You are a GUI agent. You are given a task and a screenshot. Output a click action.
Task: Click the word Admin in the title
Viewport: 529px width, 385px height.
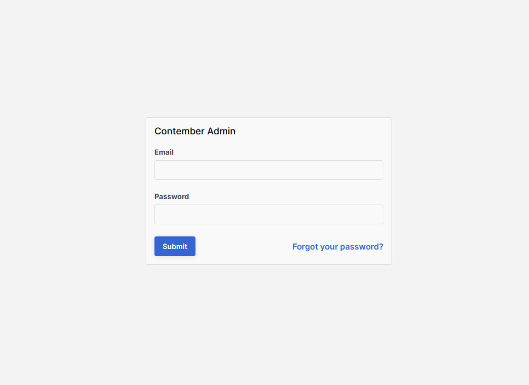coord(221,131)
